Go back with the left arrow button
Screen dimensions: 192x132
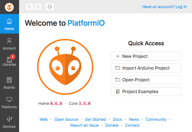point(29,7)
